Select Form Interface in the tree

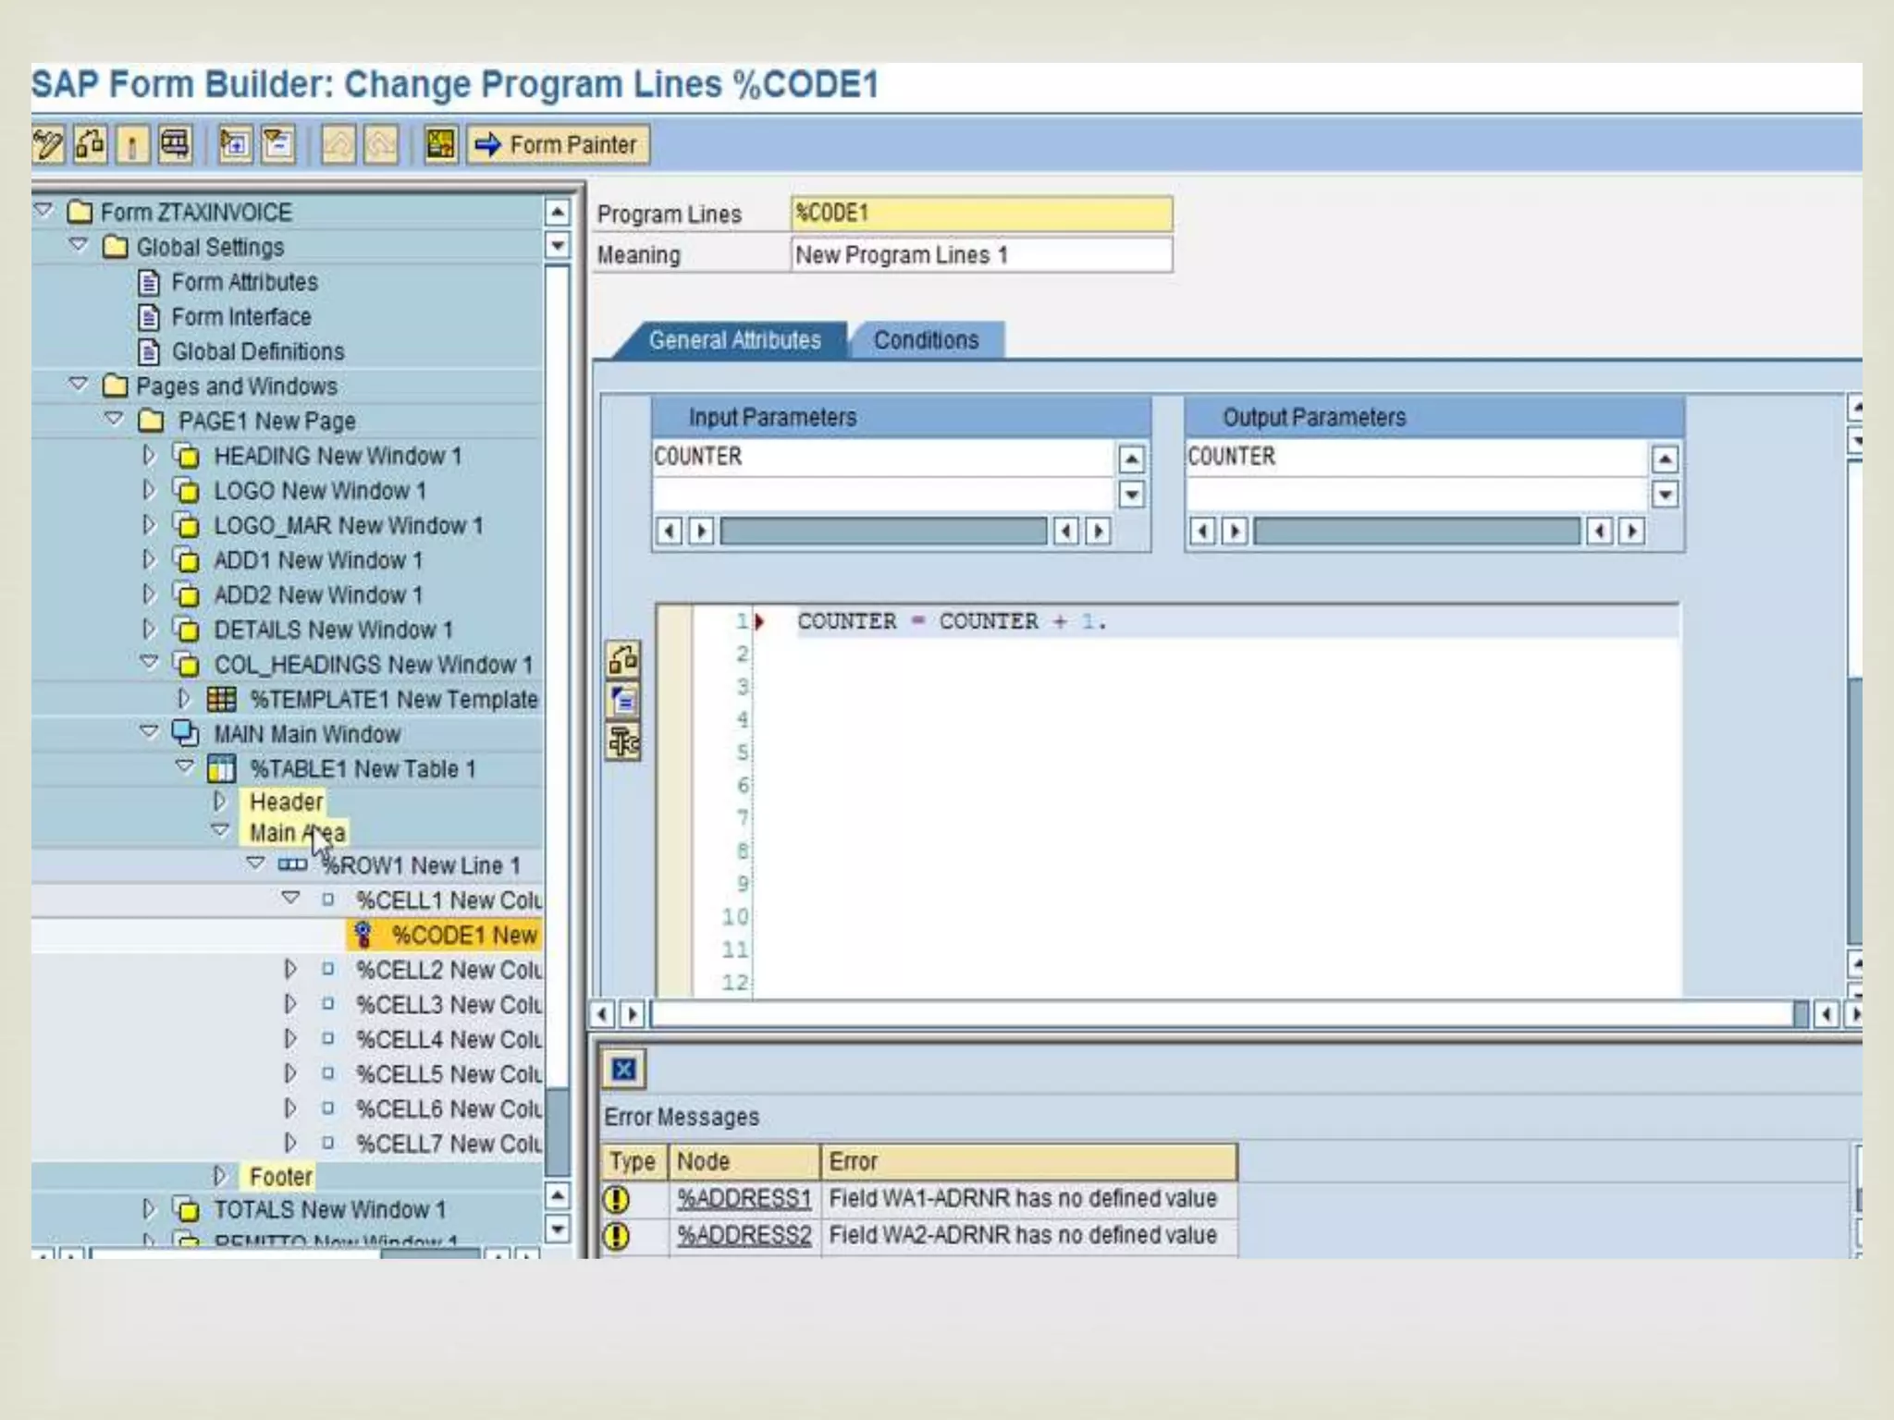click(240, 317)
